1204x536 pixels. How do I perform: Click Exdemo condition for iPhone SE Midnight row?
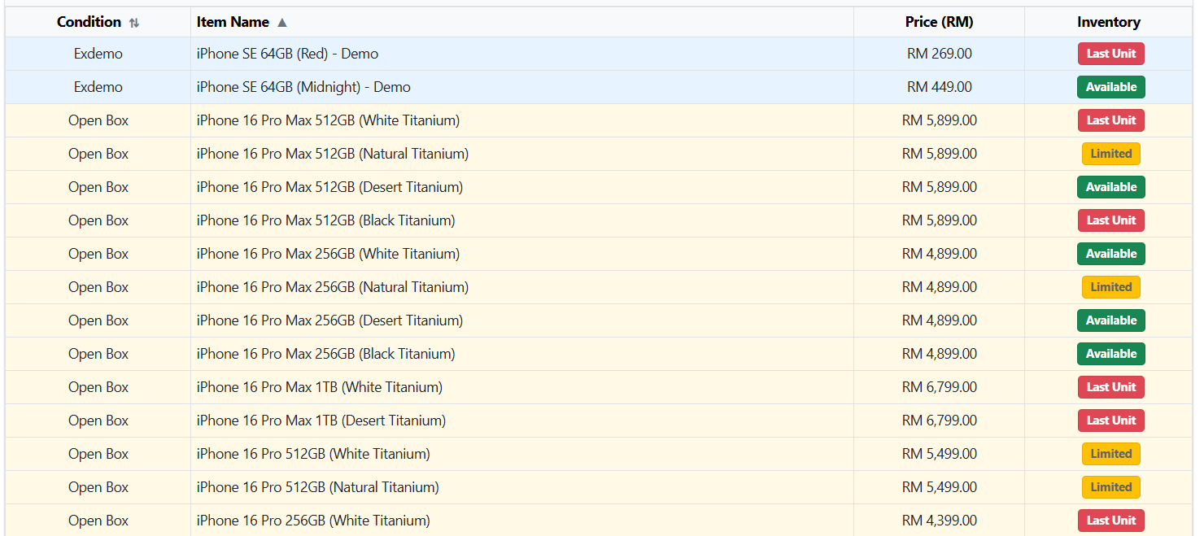click(x=98, y=87)
